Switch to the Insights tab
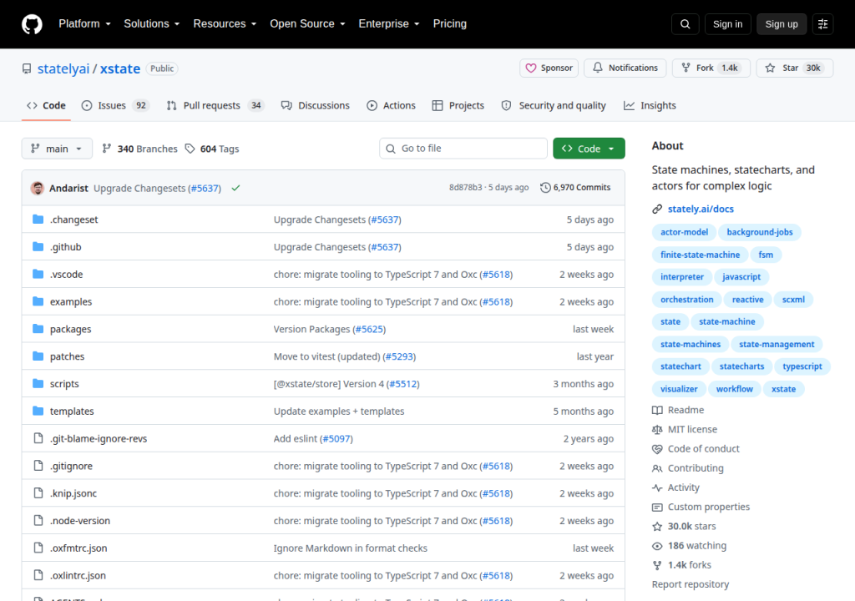The width and height of the screenshot is (855, 601). (x=650, y=105)
